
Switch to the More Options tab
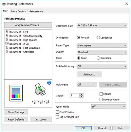[19, 11]
